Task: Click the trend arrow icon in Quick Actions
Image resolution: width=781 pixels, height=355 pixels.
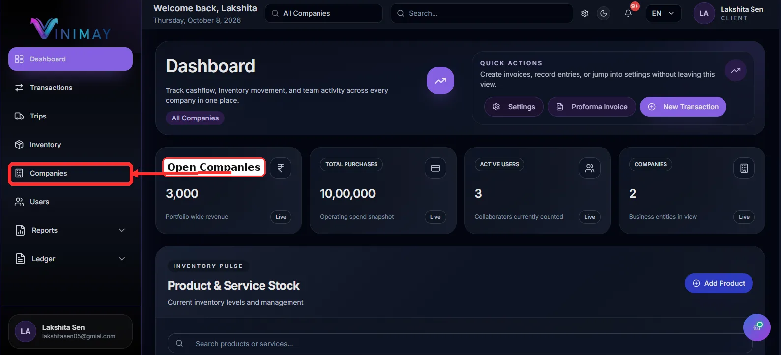Action: click(736, 70)
